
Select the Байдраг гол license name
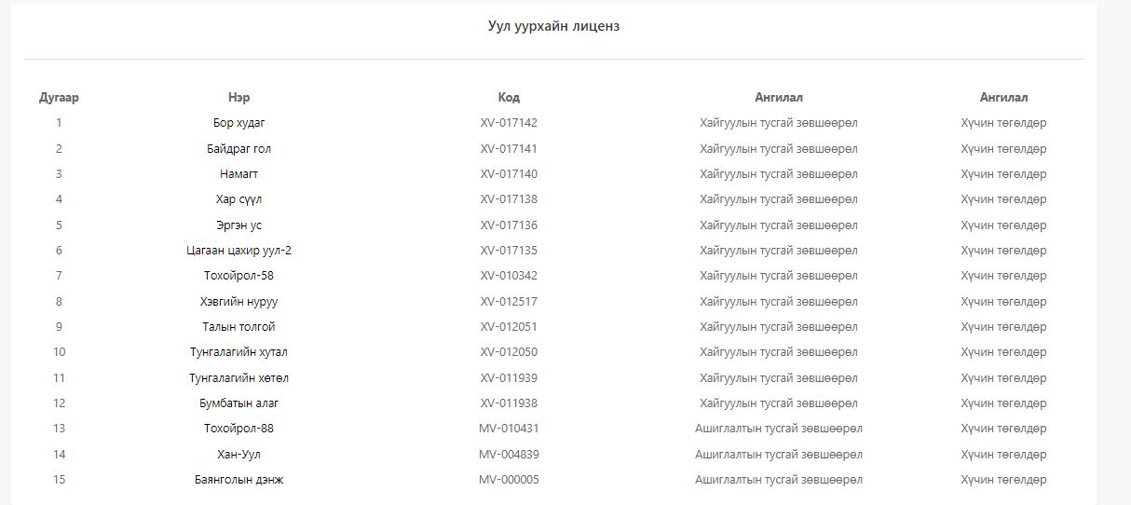238,148
